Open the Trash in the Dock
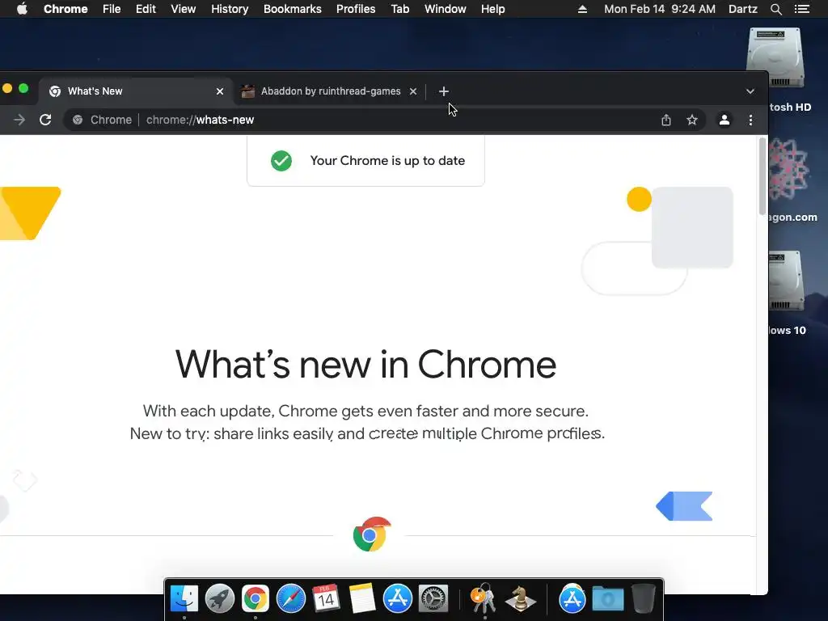The image size is (828, 621). pyautogui.click(x=643, y=598)
